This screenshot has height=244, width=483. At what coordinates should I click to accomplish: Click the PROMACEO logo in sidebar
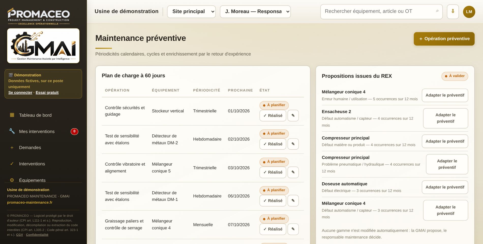pos(39,16)
